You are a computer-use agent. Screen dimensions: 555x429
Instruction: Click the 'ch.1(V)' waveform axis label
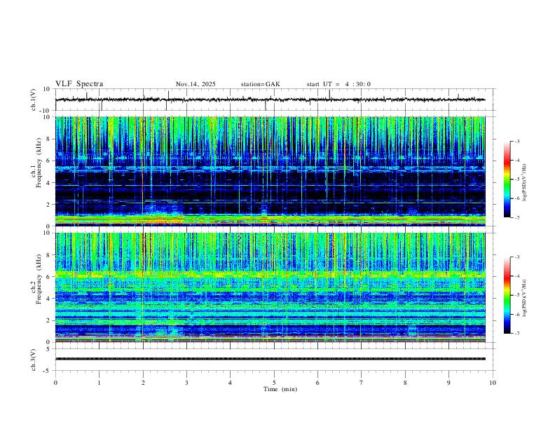click(34, 100)
